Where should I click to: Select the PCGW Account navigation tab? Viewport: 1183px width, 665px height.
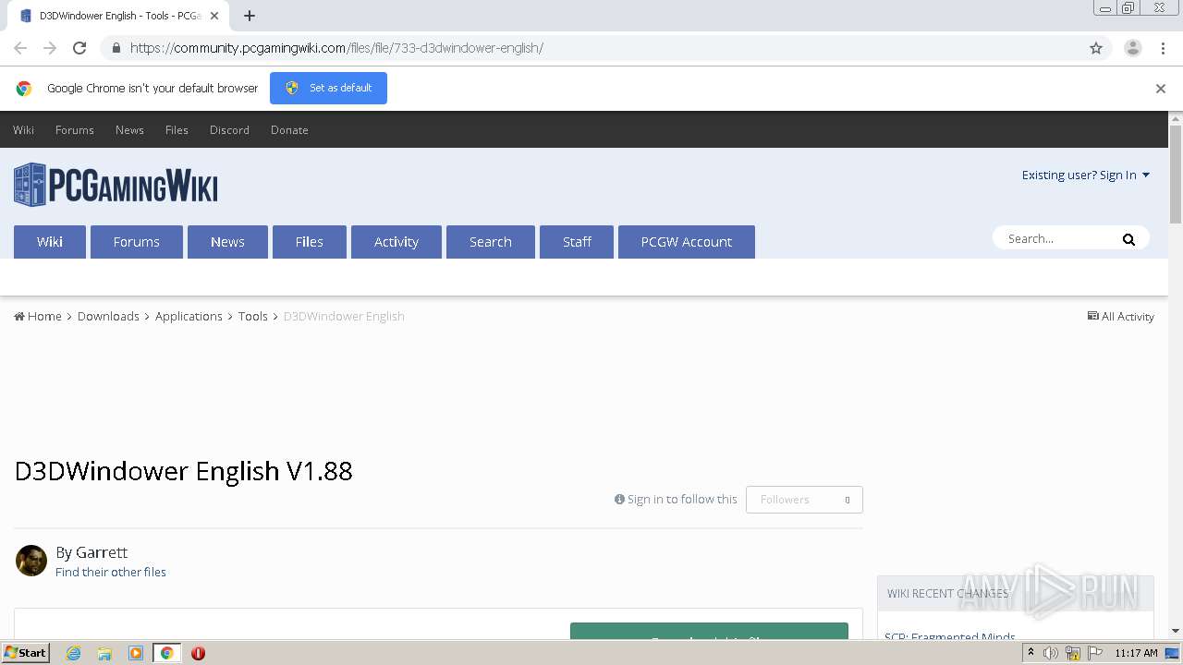[x=687, y=242]
